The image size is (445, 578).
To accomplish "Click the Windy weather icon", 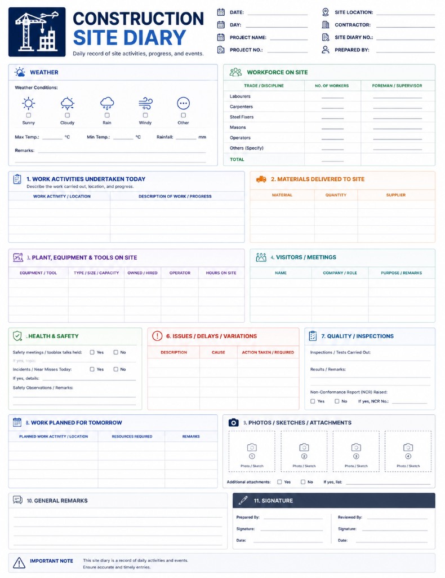I will point(145,104).
